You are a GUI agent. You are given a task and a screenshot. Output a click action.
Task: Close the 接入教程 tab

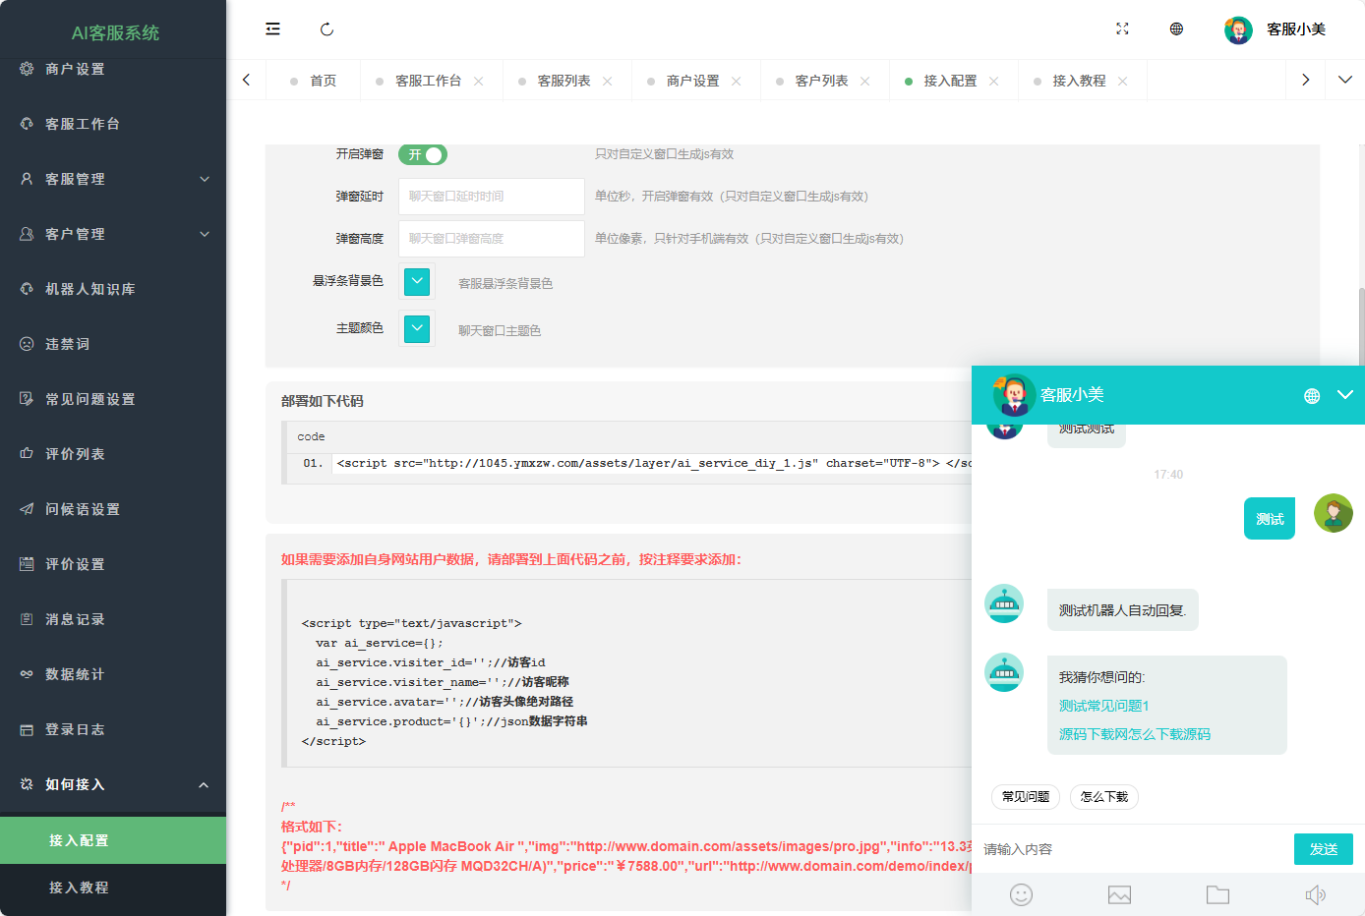click(x=1123, y=81)
